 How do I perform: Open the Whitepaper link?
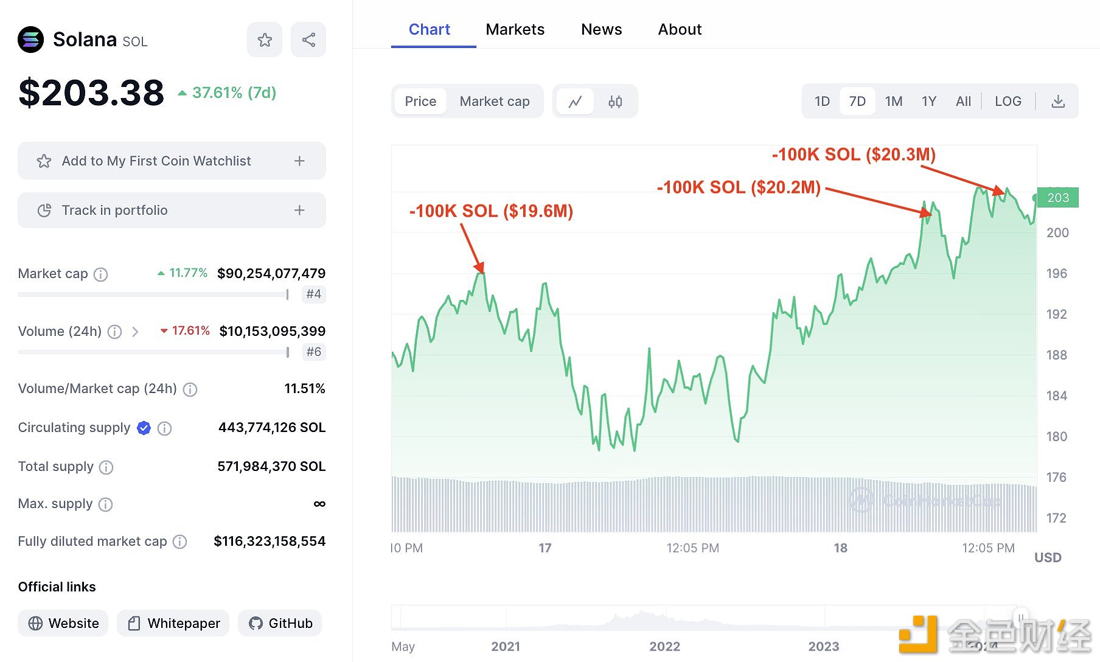173,623
